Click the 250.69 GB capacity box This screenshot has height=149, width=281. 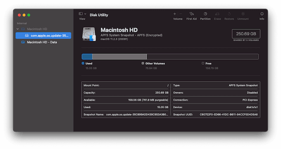[x=246, y=34]
